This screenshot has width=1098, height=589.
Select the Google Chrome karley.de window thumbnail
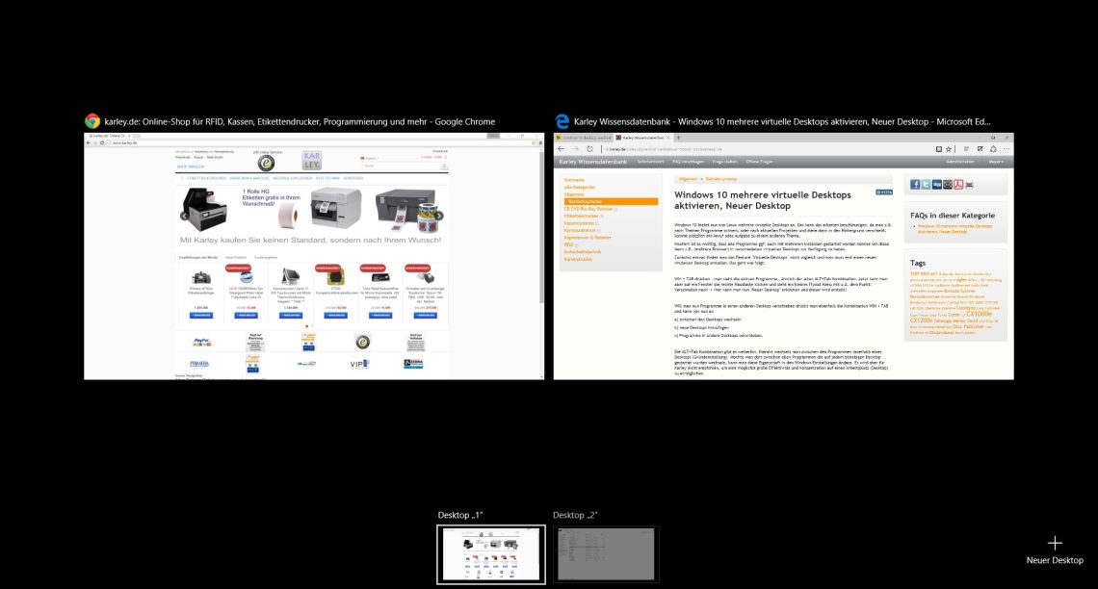click(314, 256)
